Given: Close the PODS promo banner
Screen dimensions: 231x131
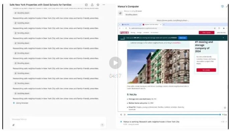Looking at the screenshot, I should (223, 38).
